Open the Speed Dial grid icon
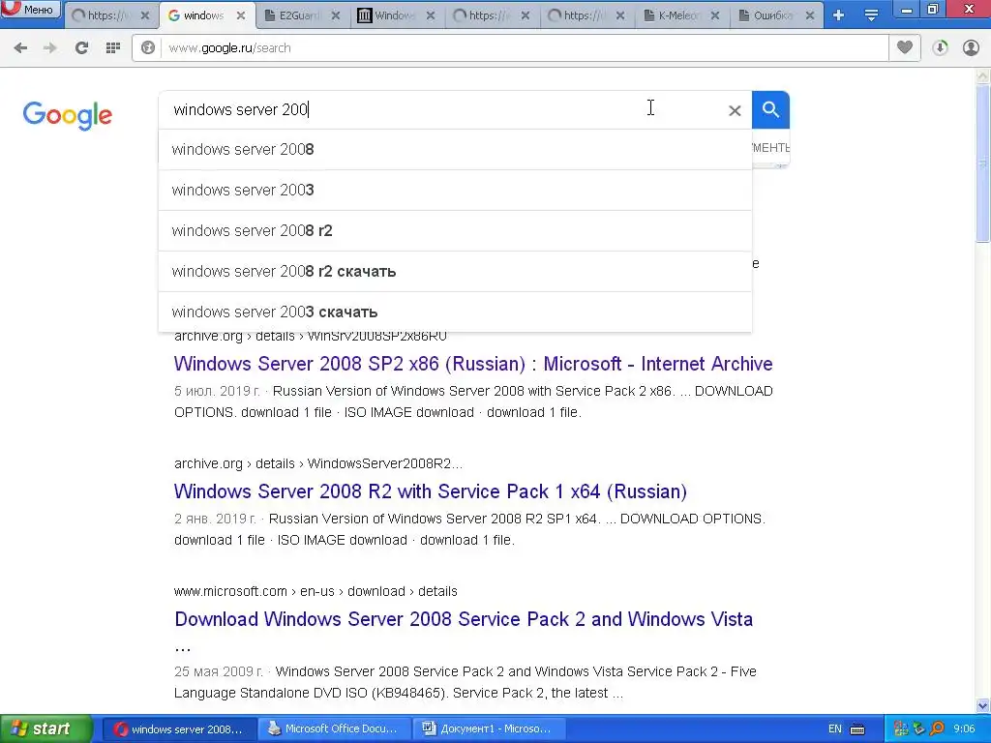The height and width of the screenshot is (743, 991). [113, 48]
